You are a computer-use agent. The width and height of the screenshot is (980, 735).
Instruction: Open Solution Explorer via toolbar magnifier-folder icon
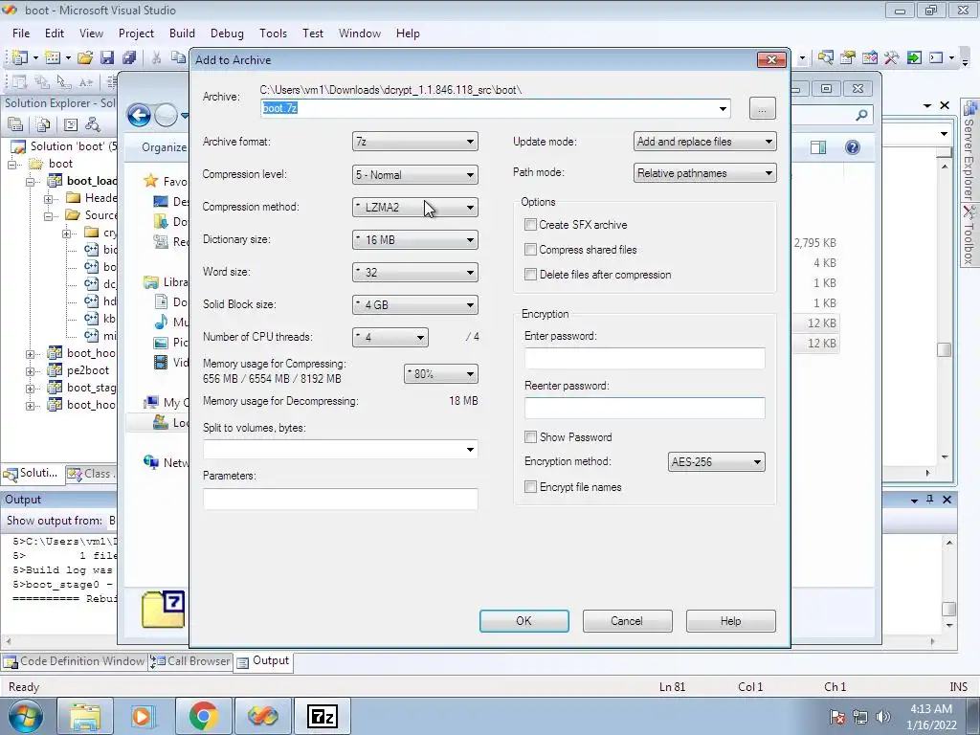[x=825, y=57]
